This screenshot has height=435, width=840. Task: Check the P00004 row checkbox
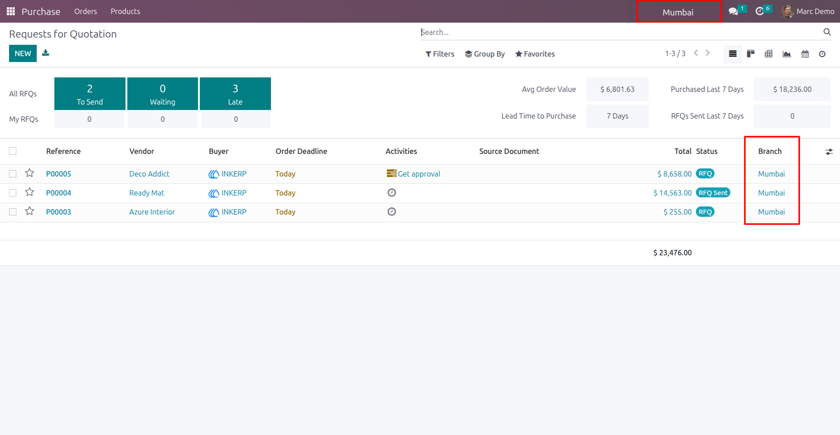pyautogui.click(x=13, y=193)
